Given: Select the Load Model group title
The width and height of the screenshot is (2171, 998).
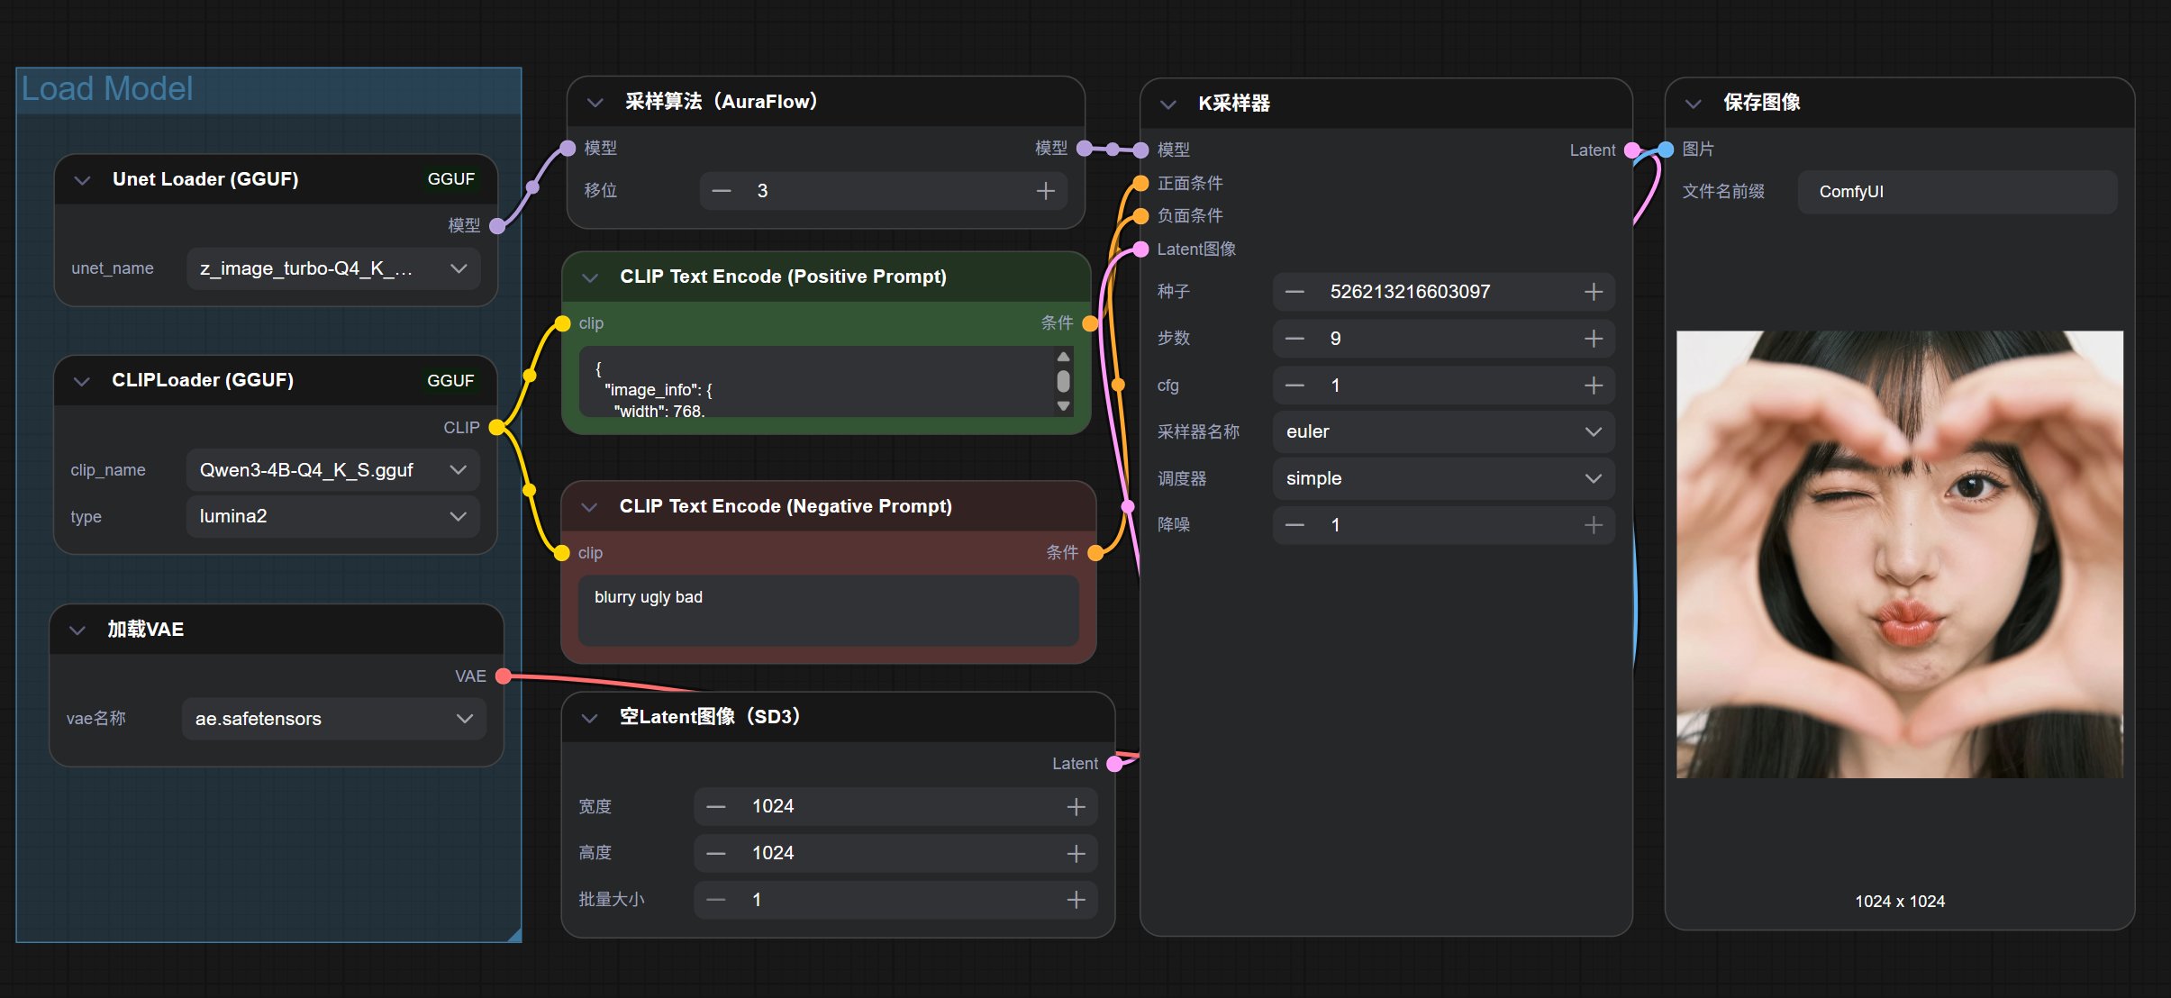Looking at the screenshot, I should [107, 89].
